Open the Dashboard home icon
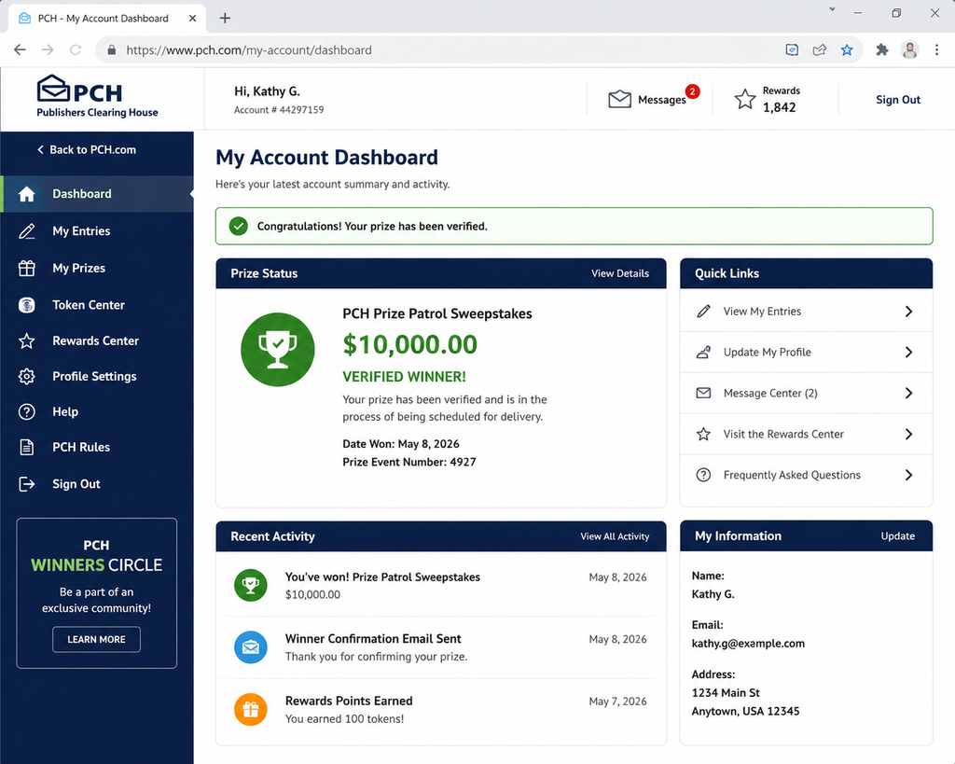This screenshot has height=764, width=955. [27, 194]
